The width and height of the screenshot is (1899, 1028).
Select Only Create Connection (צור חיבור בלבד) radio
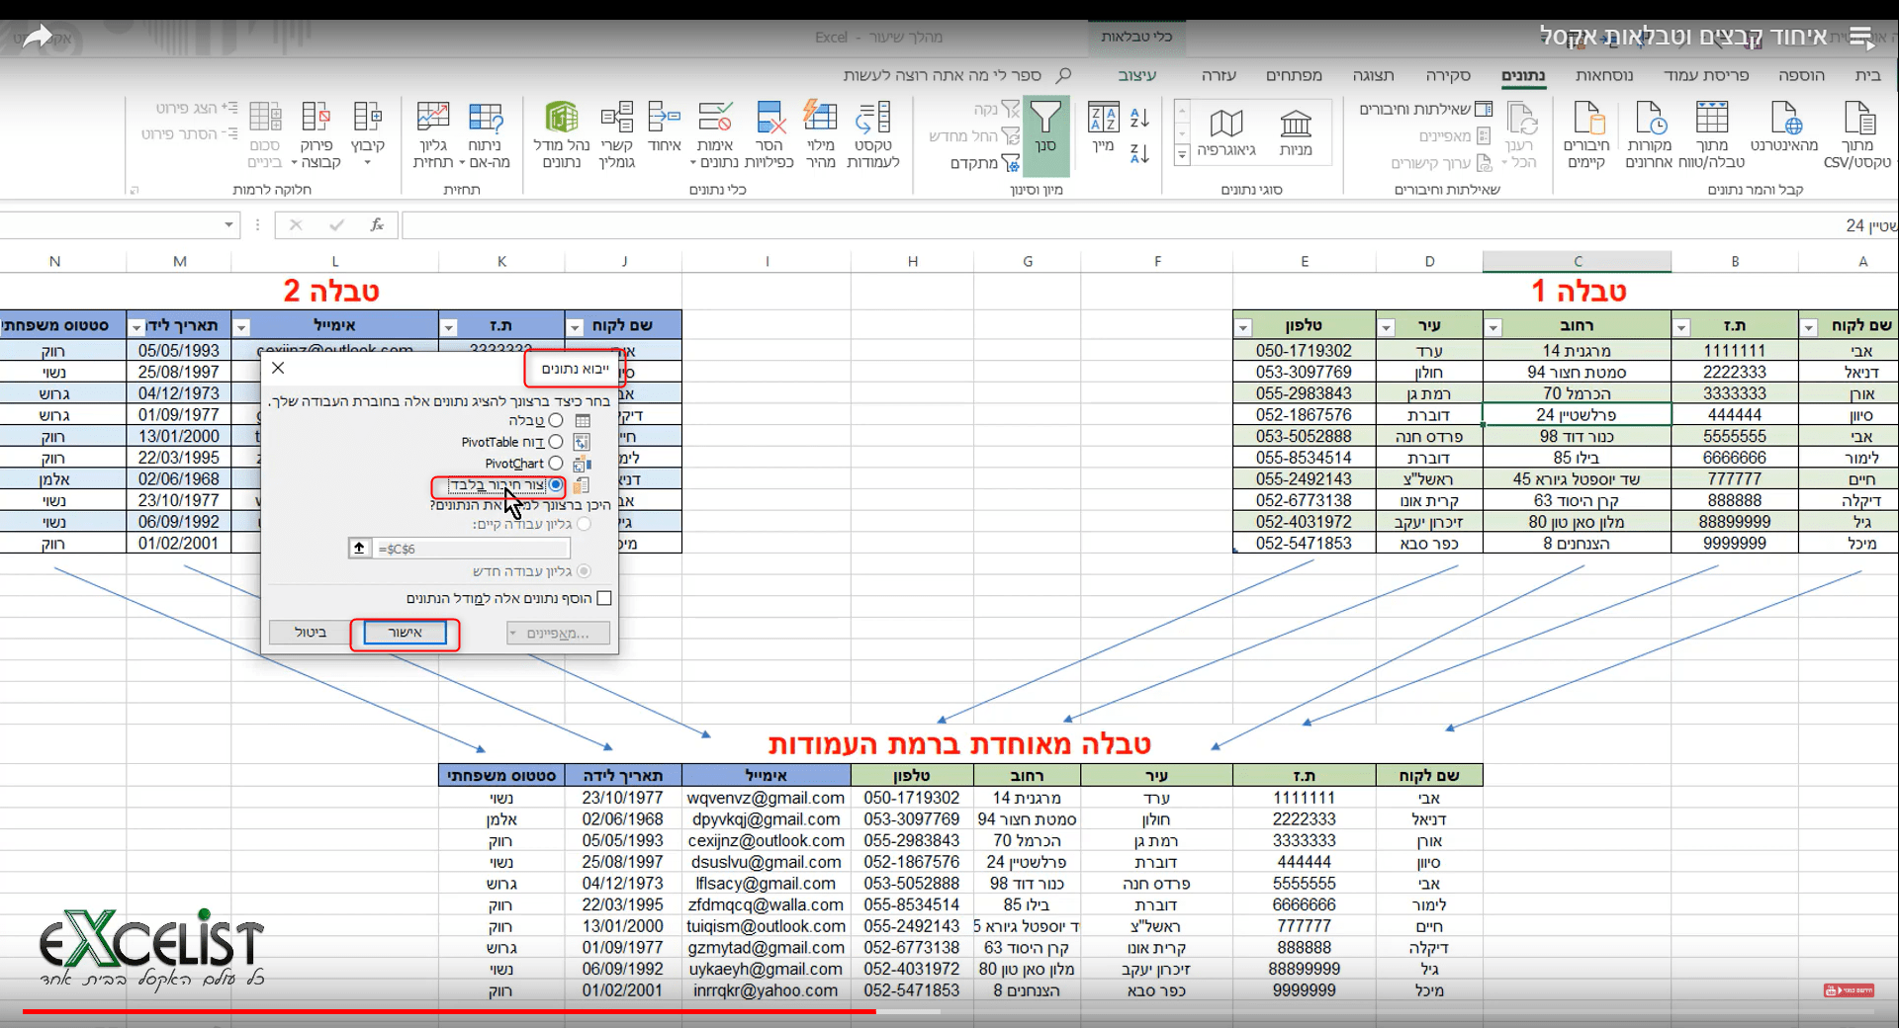pos(556,484)
